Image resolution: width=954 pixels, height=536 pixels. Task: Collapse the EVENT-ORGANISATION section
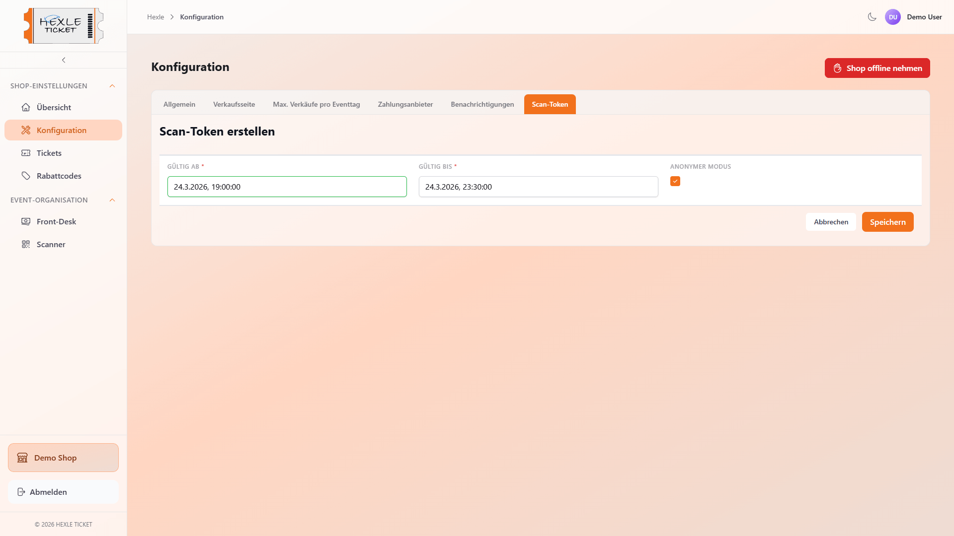tap(112, 200)
